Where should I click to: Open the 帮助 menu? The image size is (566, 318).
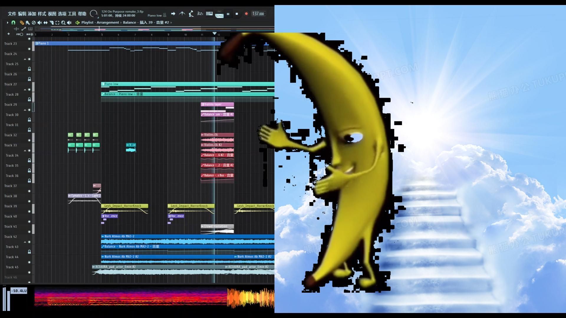tap(82, 14)
